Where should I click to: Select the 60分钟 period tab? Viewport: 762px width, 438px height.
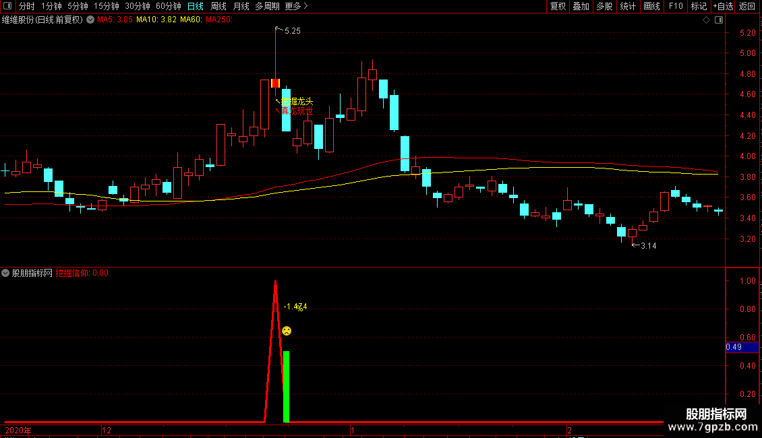tap(169, 6)
